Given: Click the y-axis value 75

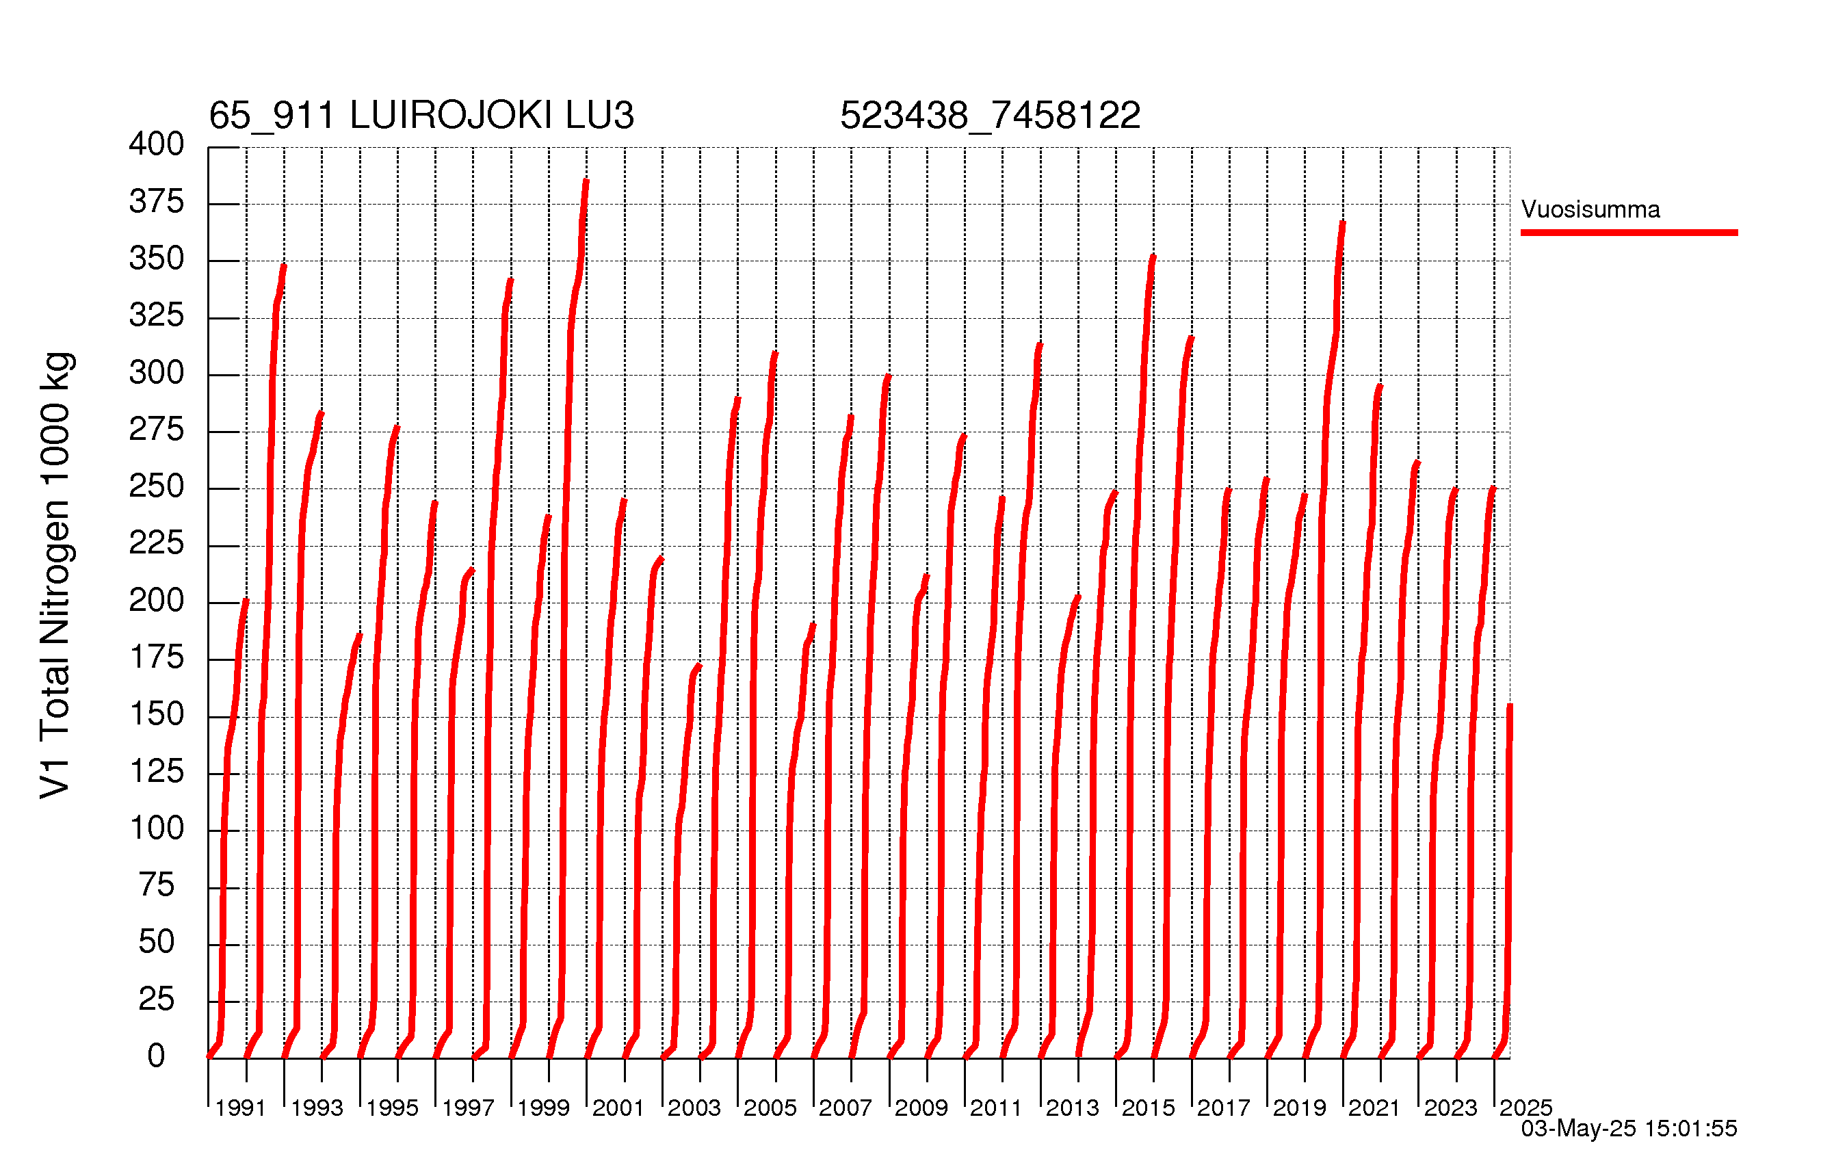Looking at the screenshot, I should (157, 886).
